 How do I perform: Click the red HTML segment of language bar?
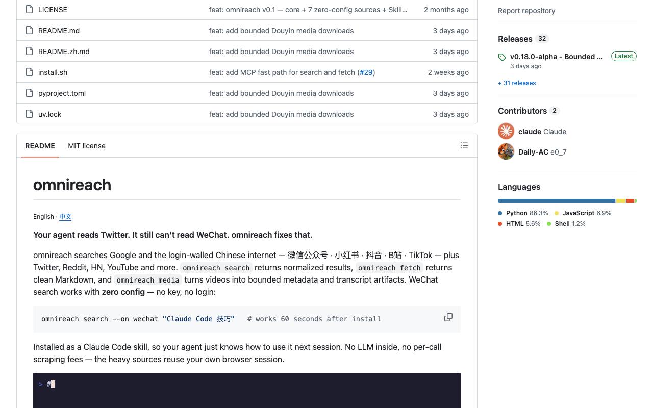click(x=630, y=201)
